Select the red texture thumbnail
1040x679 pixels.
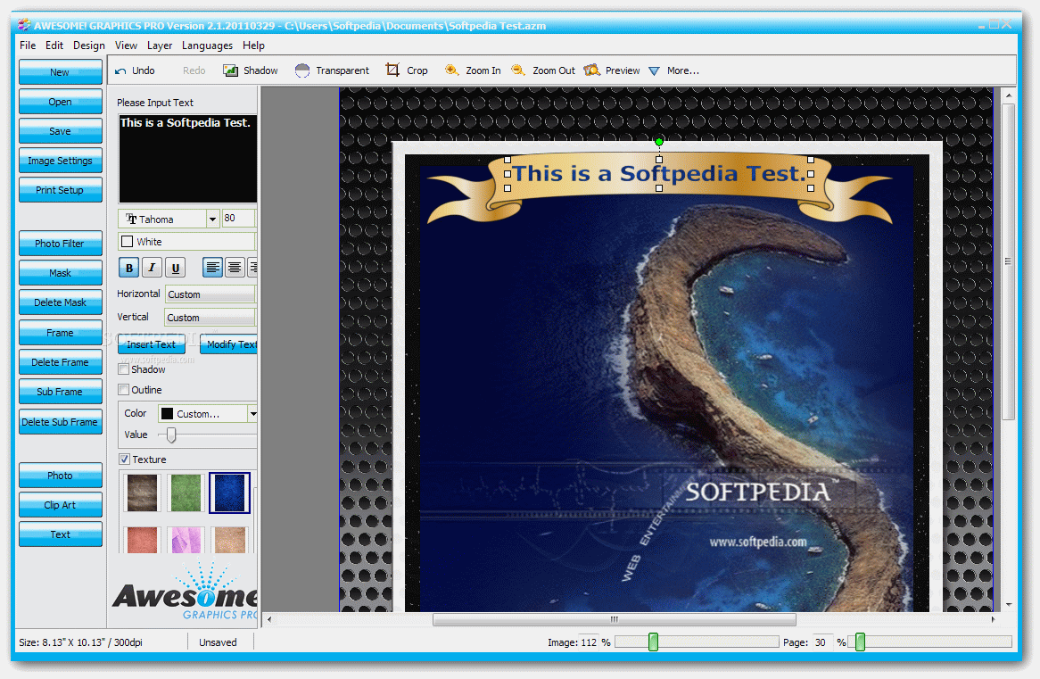143,540
